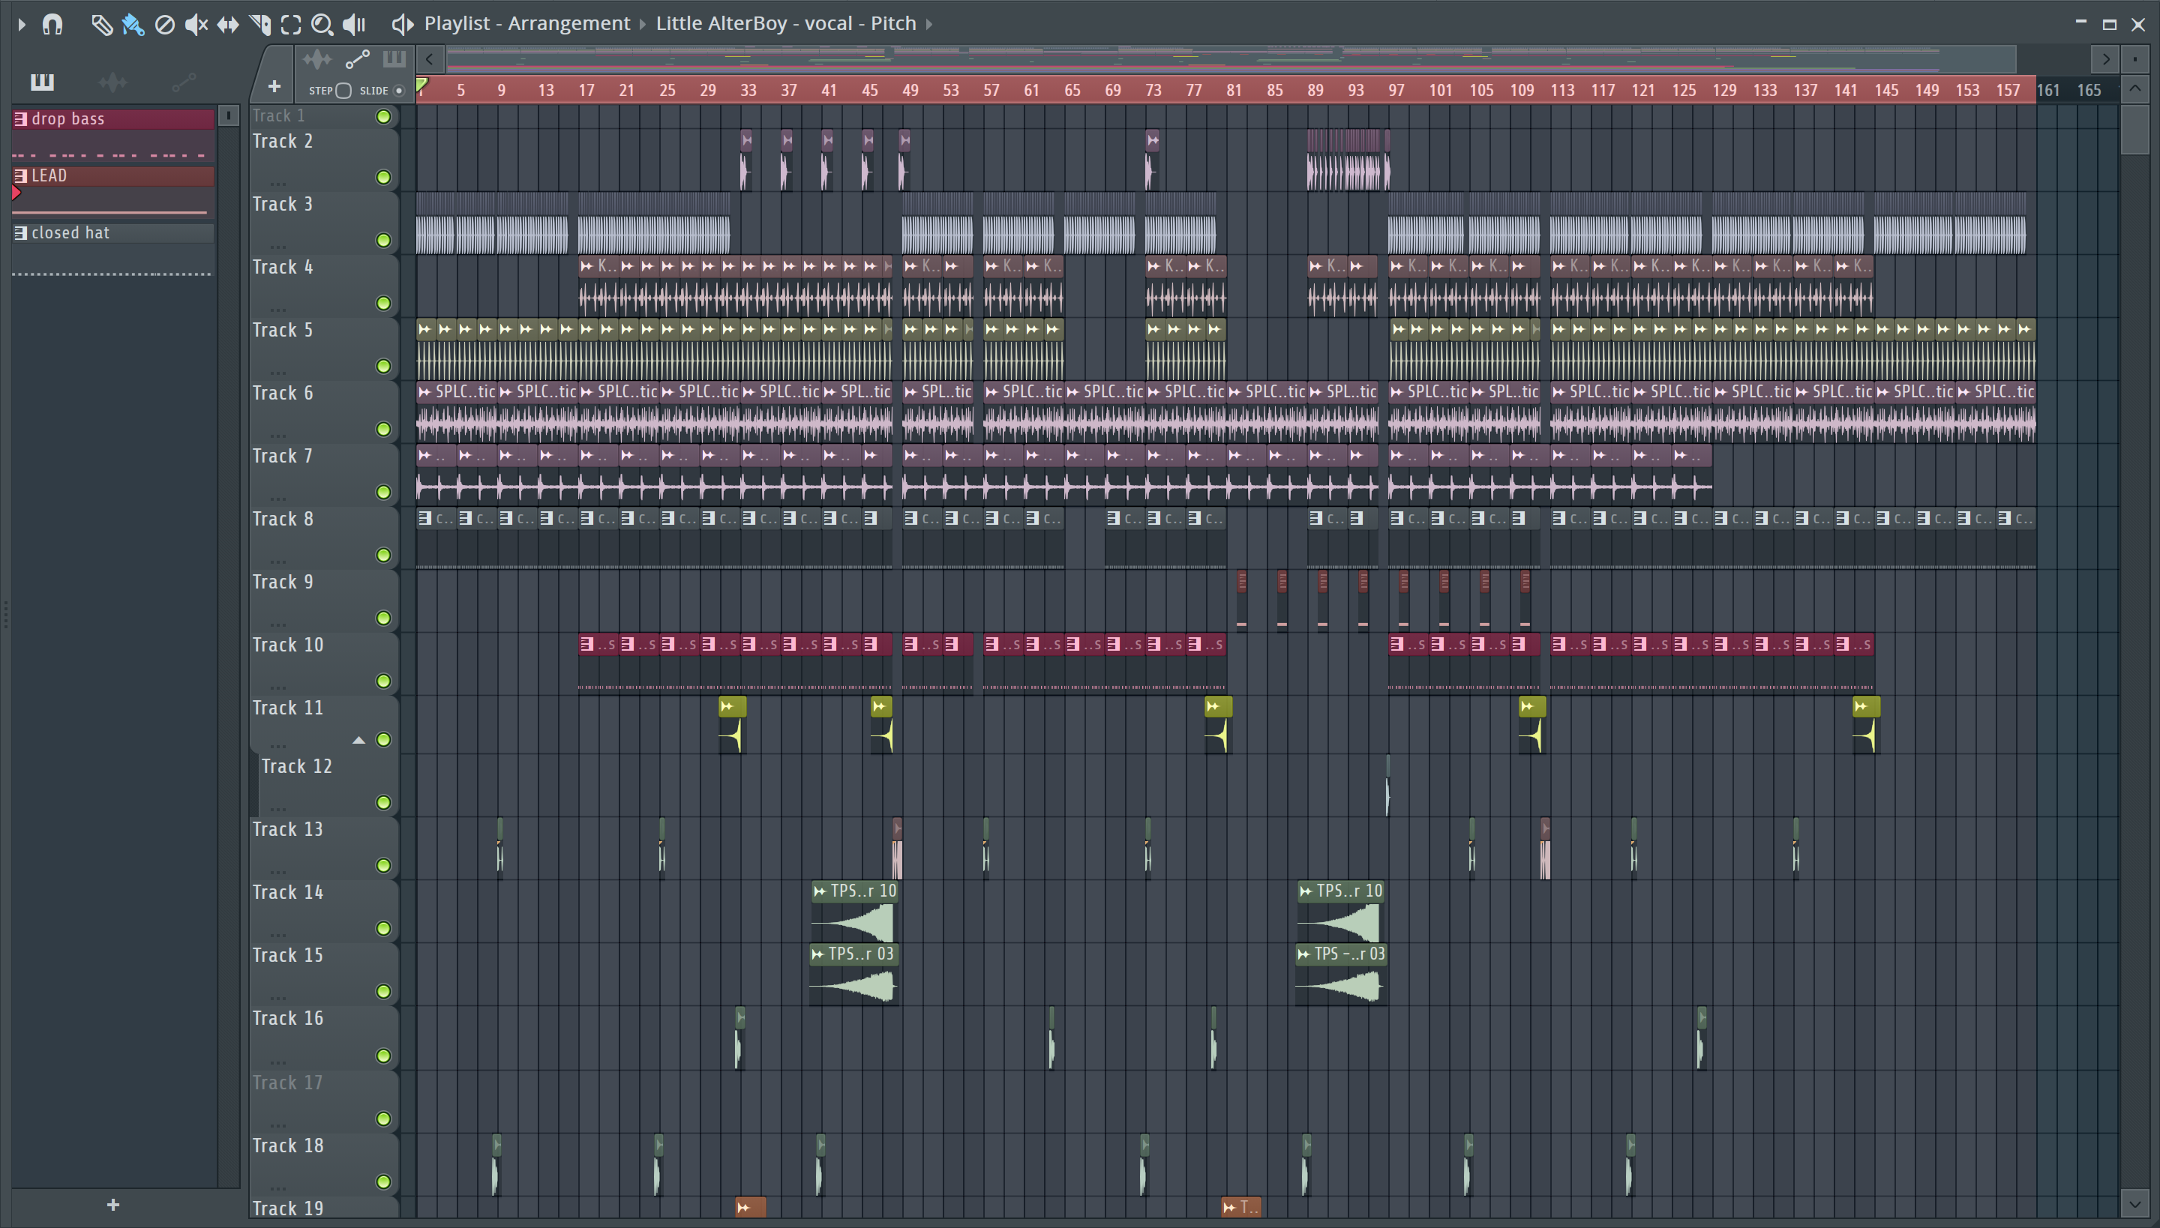This screenshot has width=2160, height=1228.
Task: Jump to bar 97 on timeline ruler
Action: tap(1396, 90)
